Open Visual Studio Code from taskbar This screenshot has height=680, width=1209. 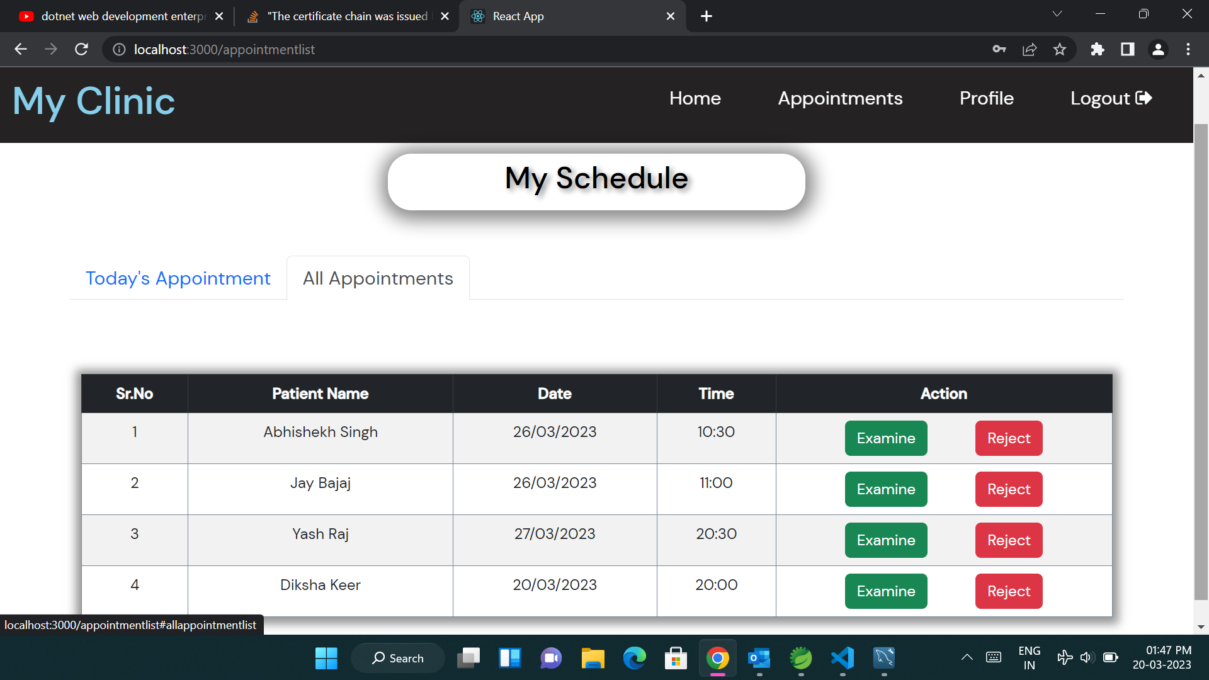click(x=843, y=658)
